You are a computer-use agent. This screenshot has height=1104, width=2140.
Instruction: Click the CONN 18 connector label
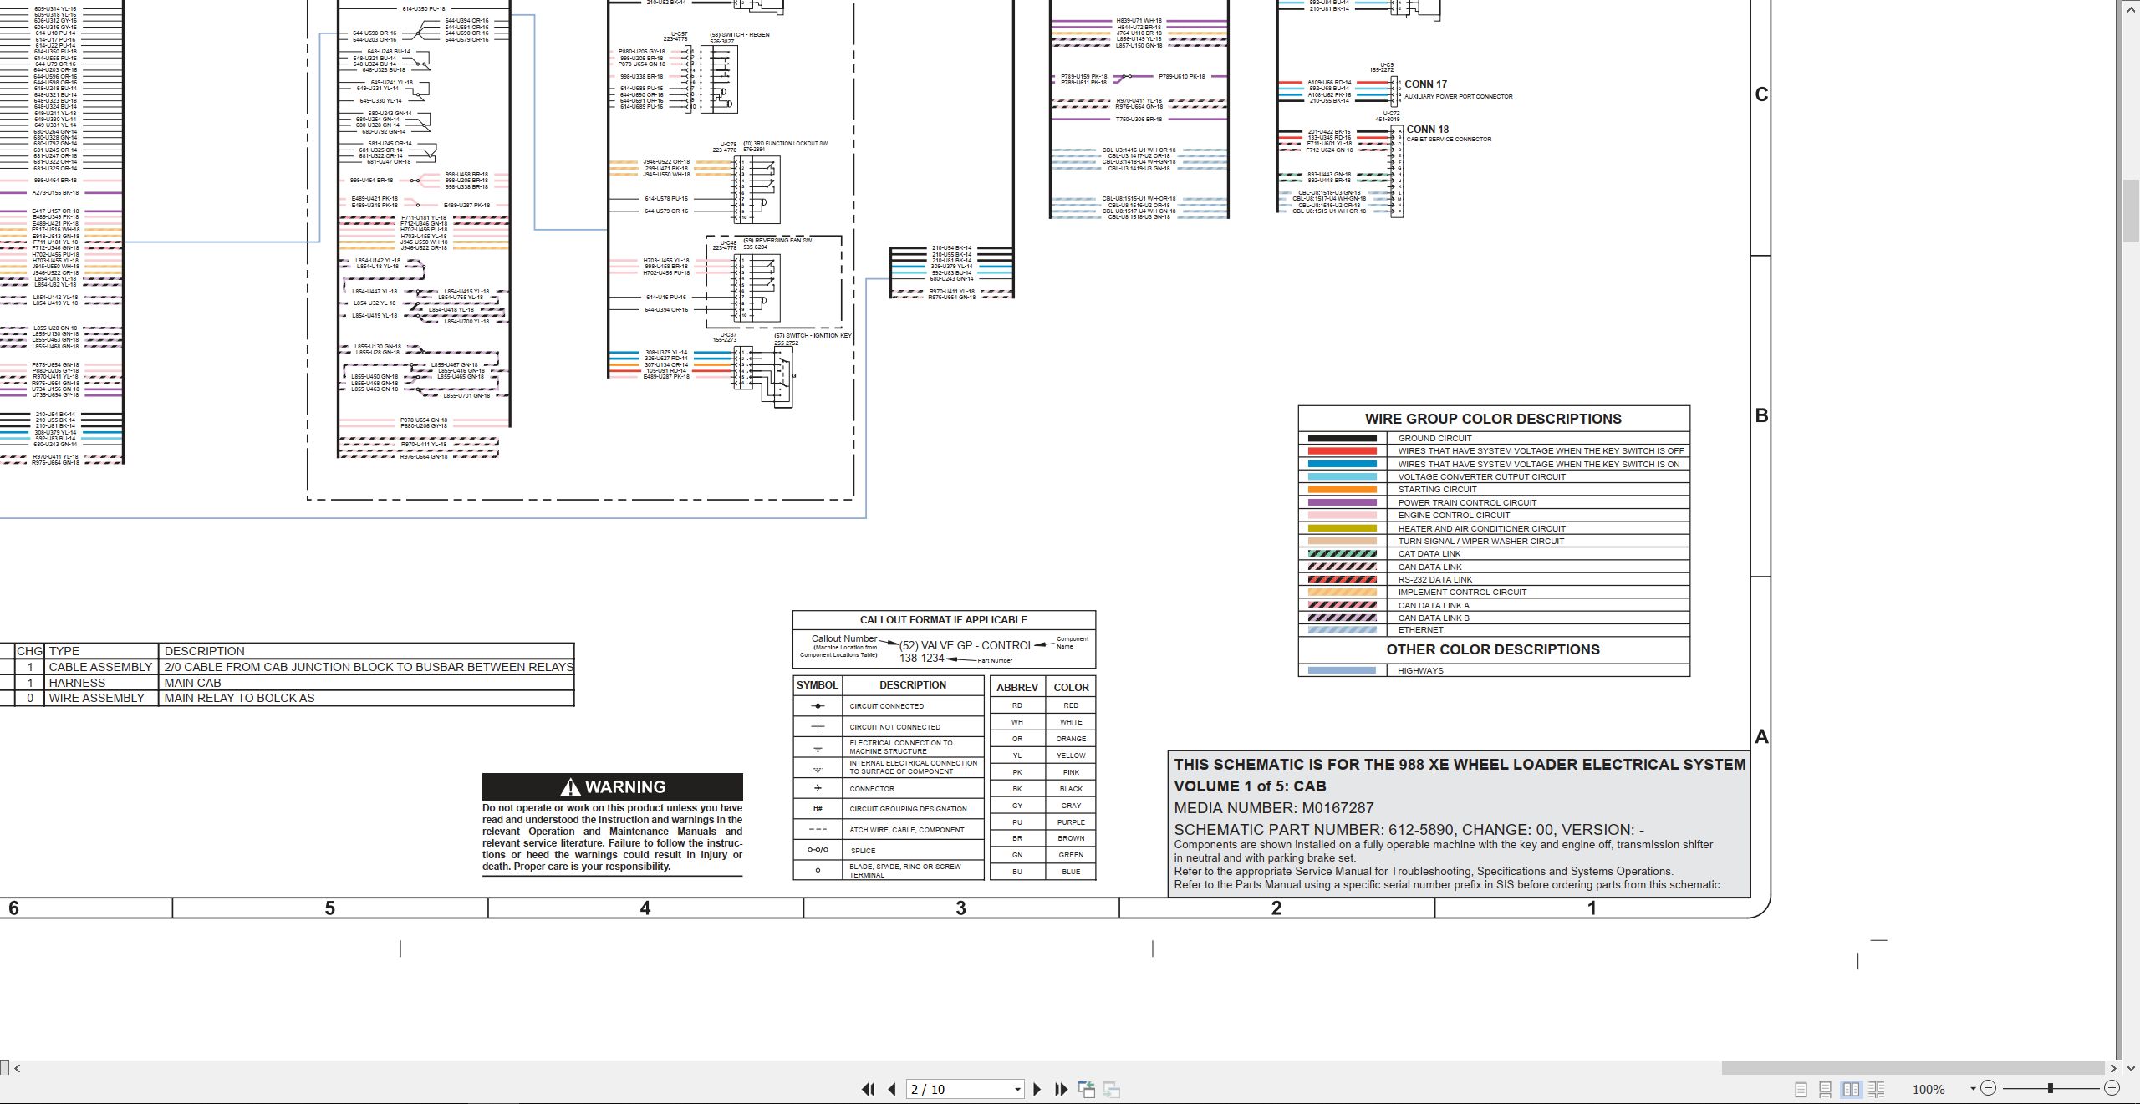point(1427,130)
